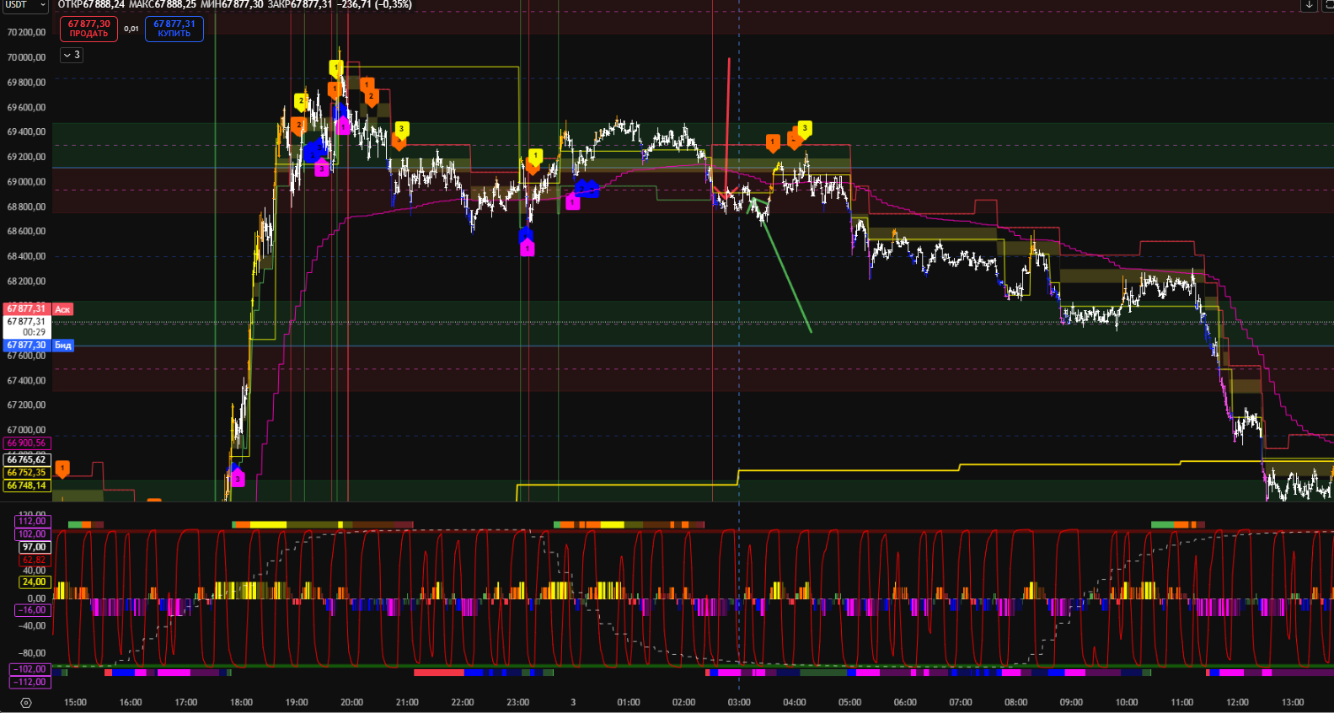
Task: Open chart settings gear at bottom left
Action: pos(26,702)
